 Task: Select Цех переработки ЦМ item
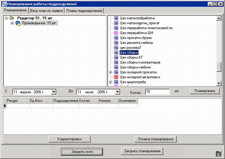point(137,33)
